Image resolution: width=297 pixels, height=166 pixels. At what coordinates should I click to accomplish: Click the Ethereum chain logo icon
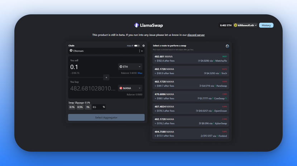tap(71, 51)
